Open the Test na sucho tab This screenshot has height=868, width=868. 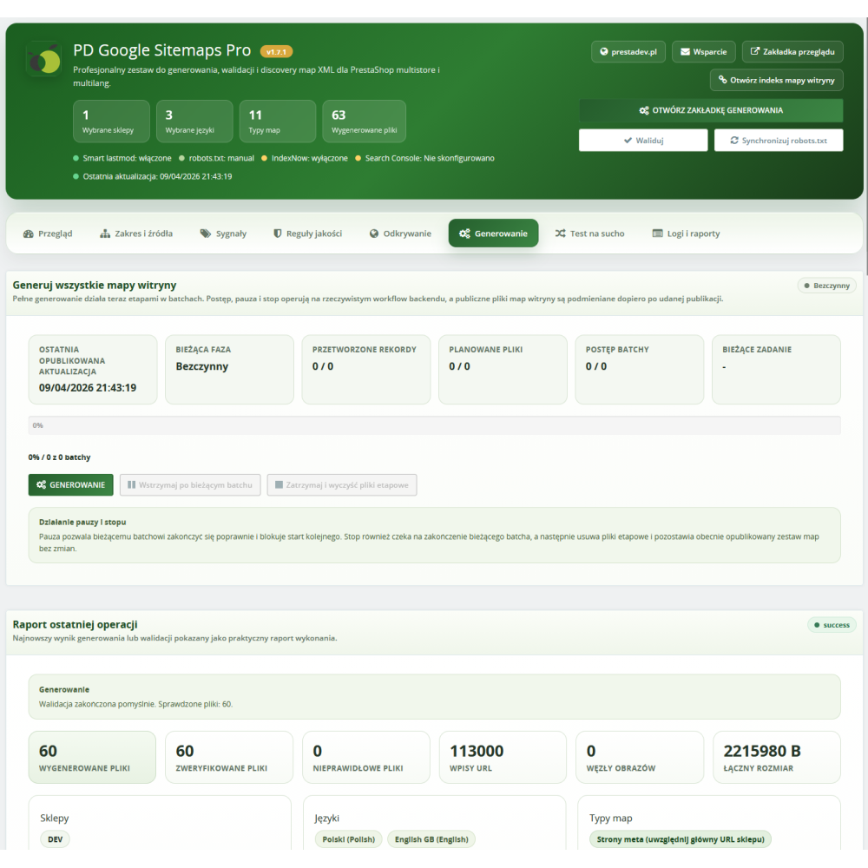589,233
